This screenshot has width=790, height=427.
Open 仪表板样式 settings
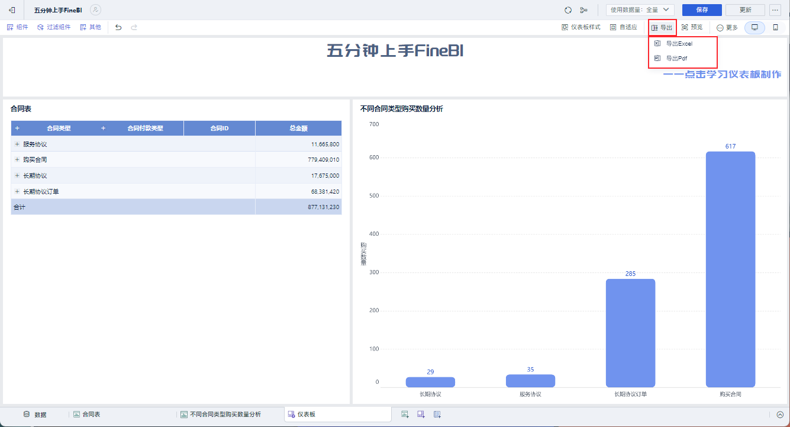(x=581, y=27)
